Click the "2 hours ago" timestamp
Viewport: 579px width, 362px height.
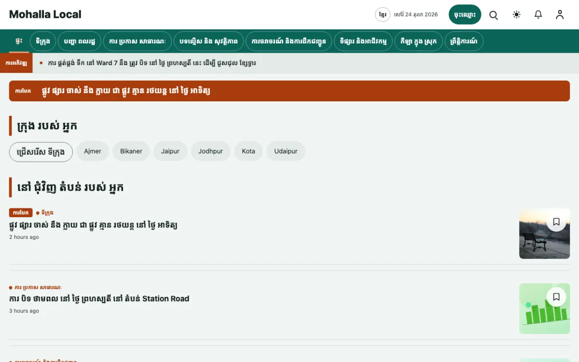click(24, 237)
